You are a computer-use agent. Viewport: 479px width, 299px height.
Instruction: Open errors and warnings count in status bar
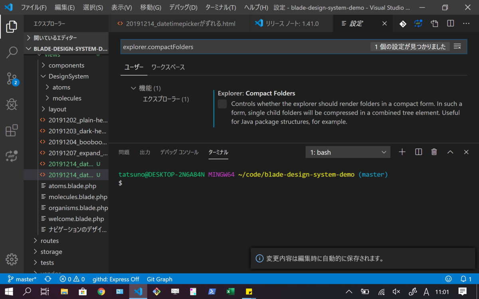(x=72, y=279)
